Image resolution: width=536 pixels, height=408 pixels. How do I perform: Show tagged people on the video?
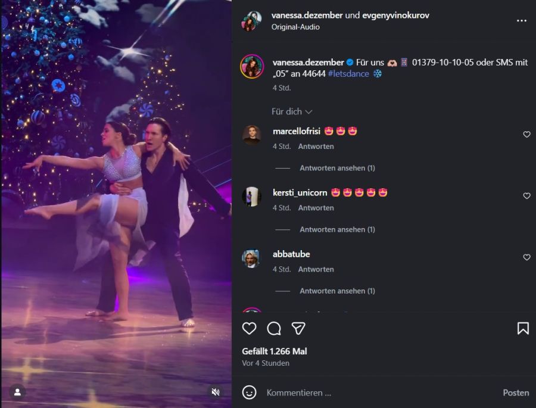(17, 391)
